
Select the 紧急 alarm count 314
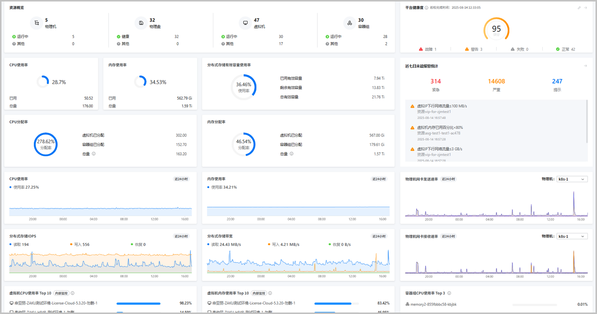[x=435, y=81]
